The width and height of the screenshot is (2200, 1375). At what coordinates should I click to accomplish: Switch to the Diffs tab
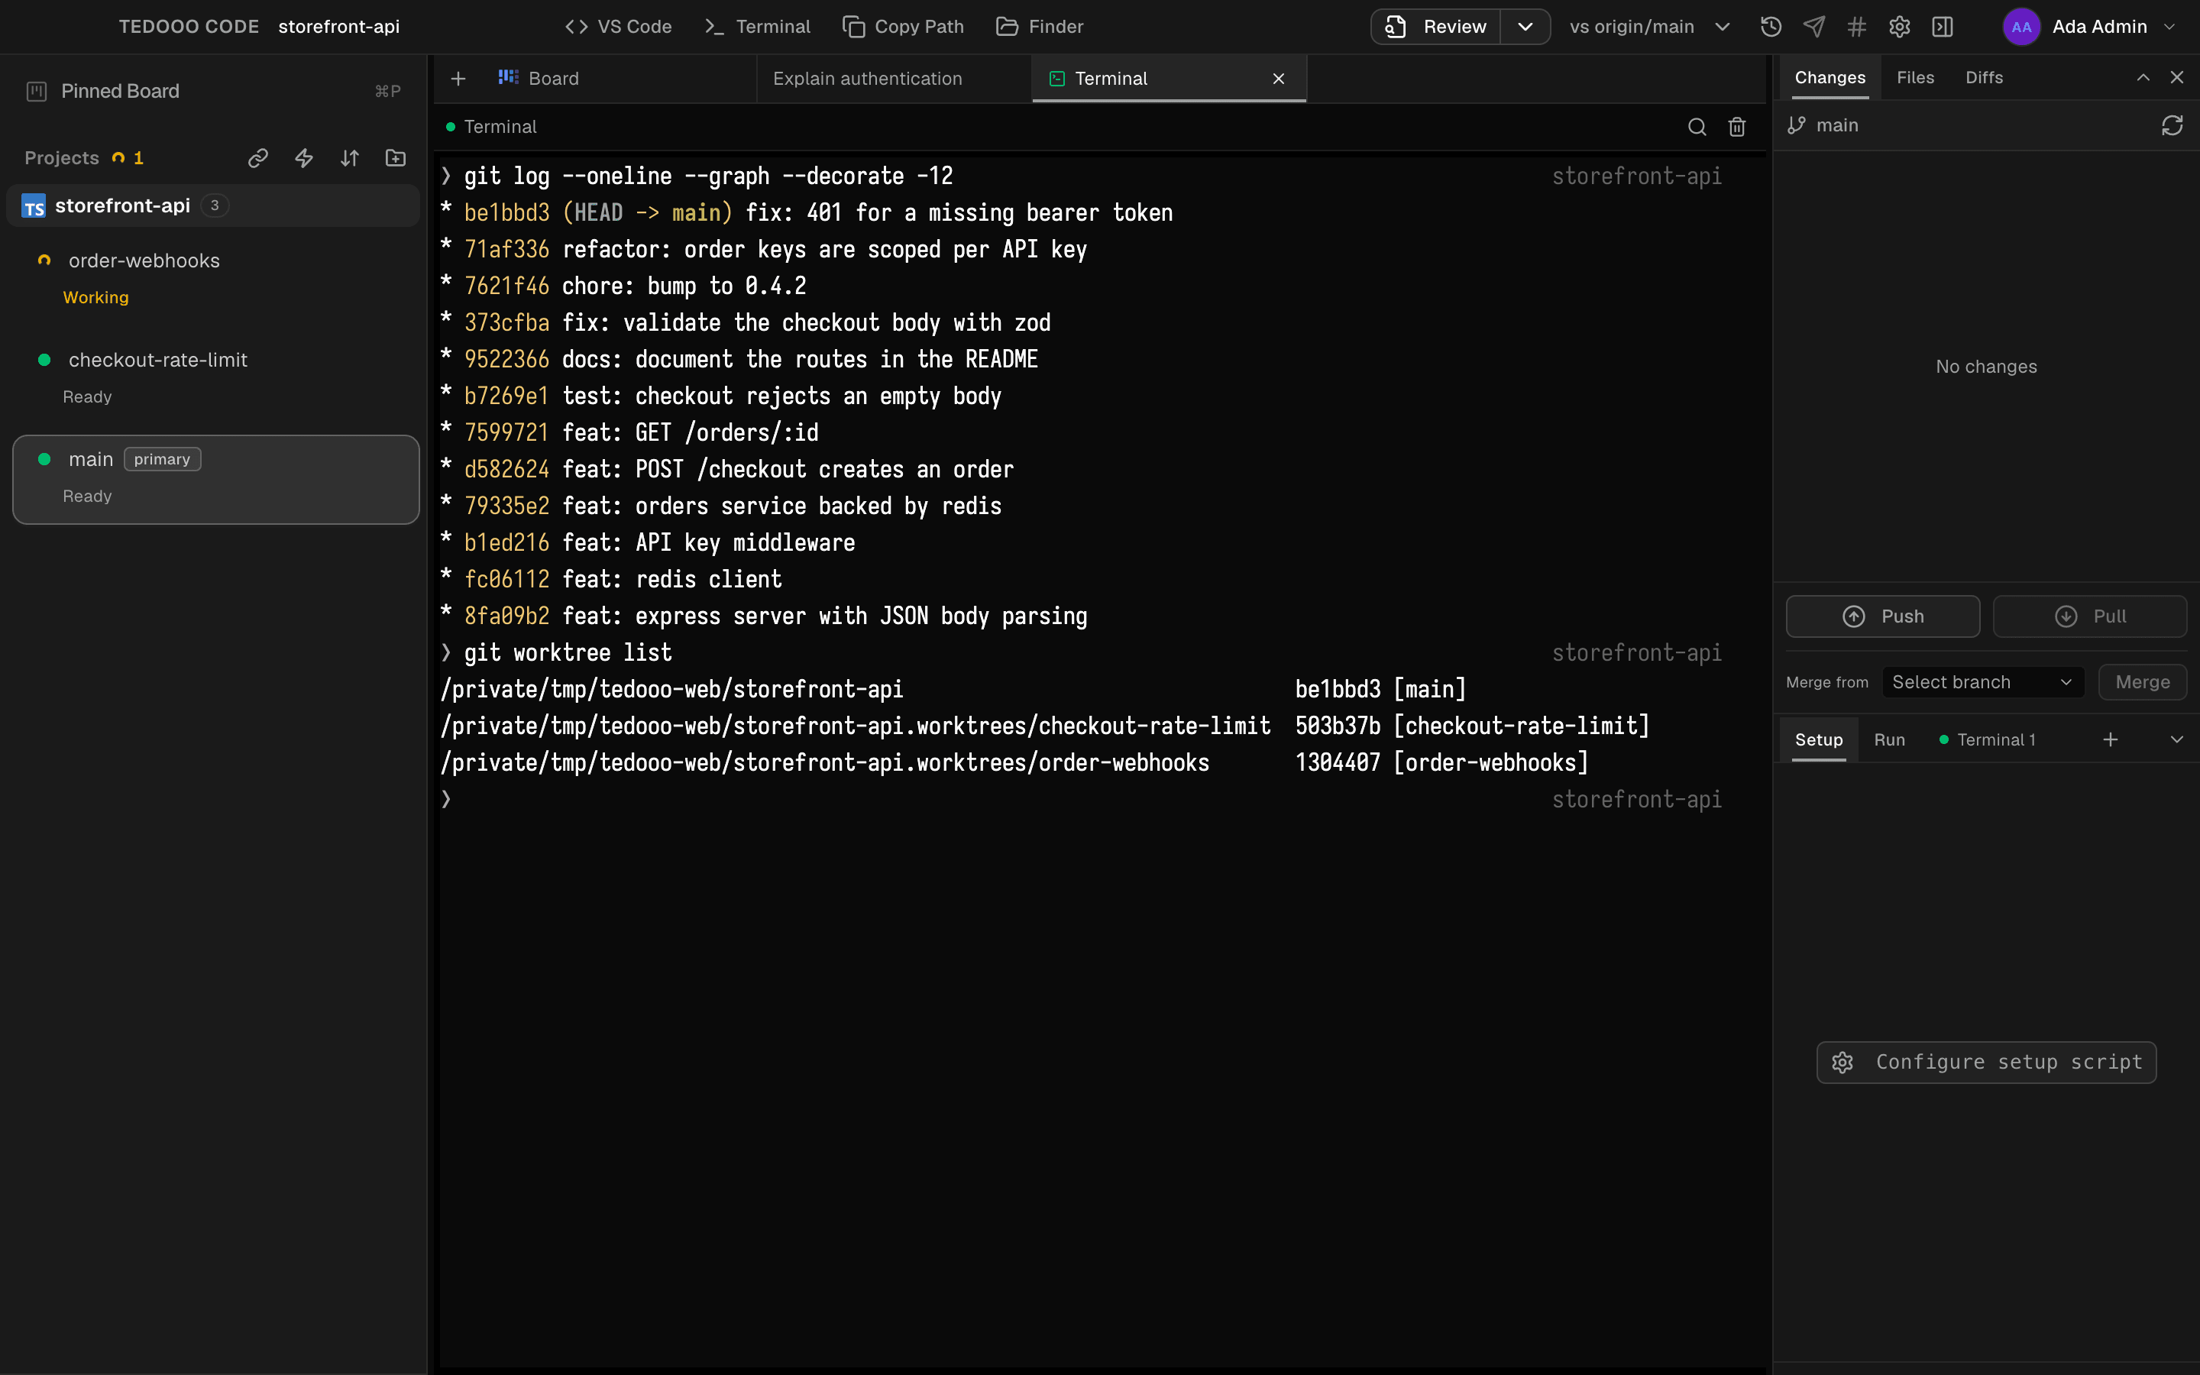[1984, 78]
